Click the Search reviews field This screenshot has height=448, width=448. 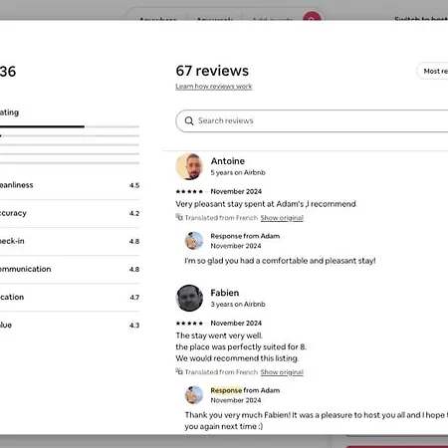pyautogui.click(x=312, y=120)
